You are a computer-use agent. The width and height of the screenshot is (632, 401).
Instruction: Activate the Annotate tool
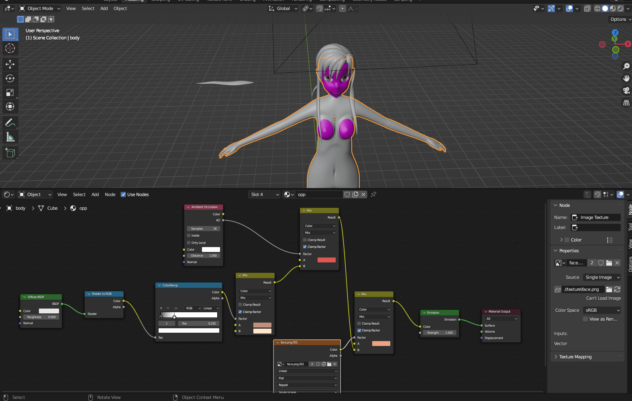pos(10,123)
